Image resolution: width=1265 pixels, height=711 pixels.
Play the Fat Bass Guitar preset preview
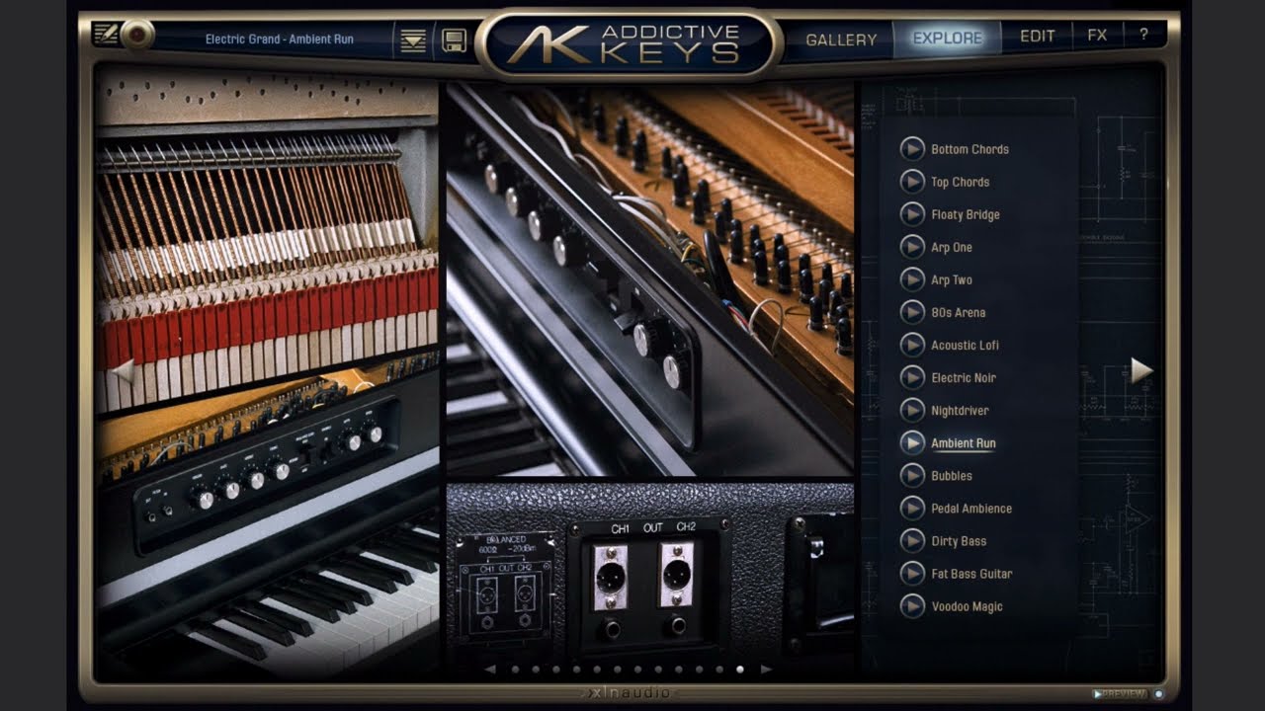[x=912, y=574]
